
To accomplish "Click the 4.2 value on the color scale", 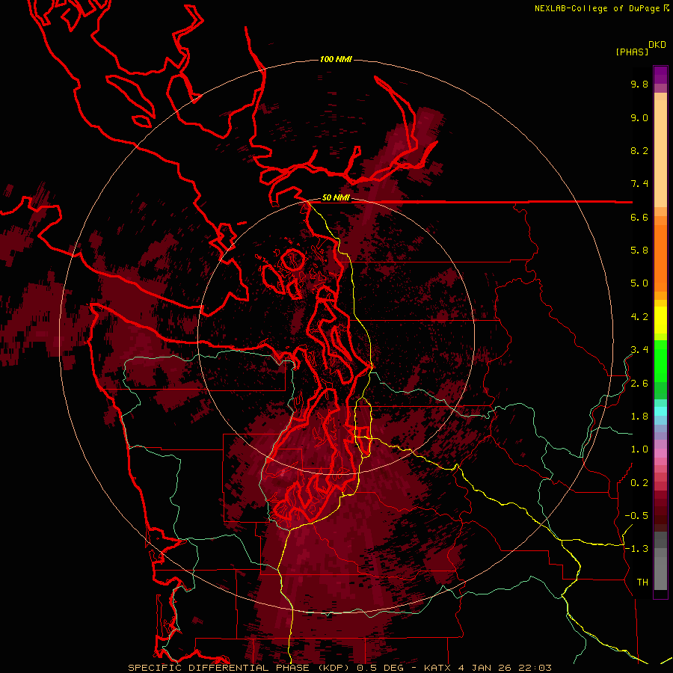I will point(639,317).
